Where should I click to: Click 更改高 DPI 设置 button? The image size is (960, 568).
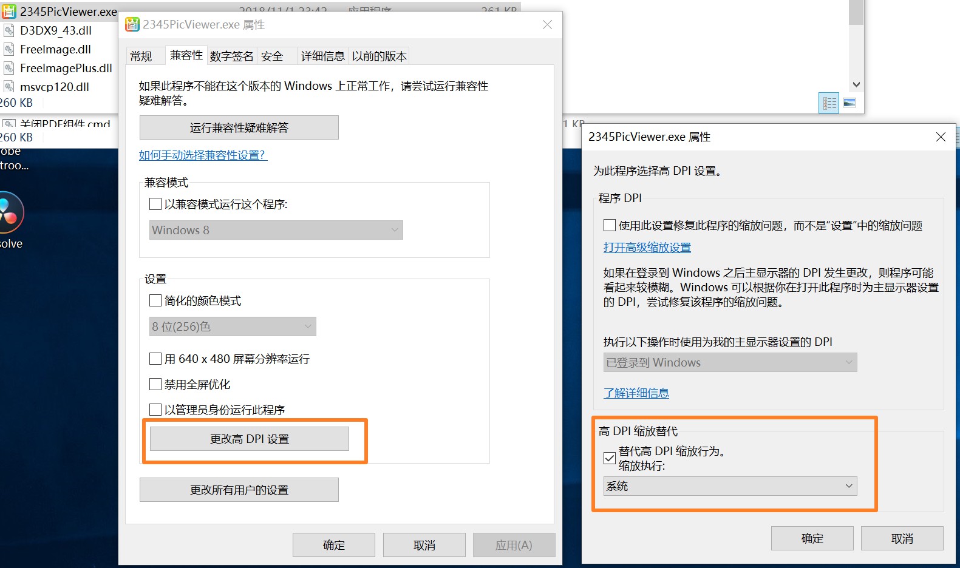250,439
